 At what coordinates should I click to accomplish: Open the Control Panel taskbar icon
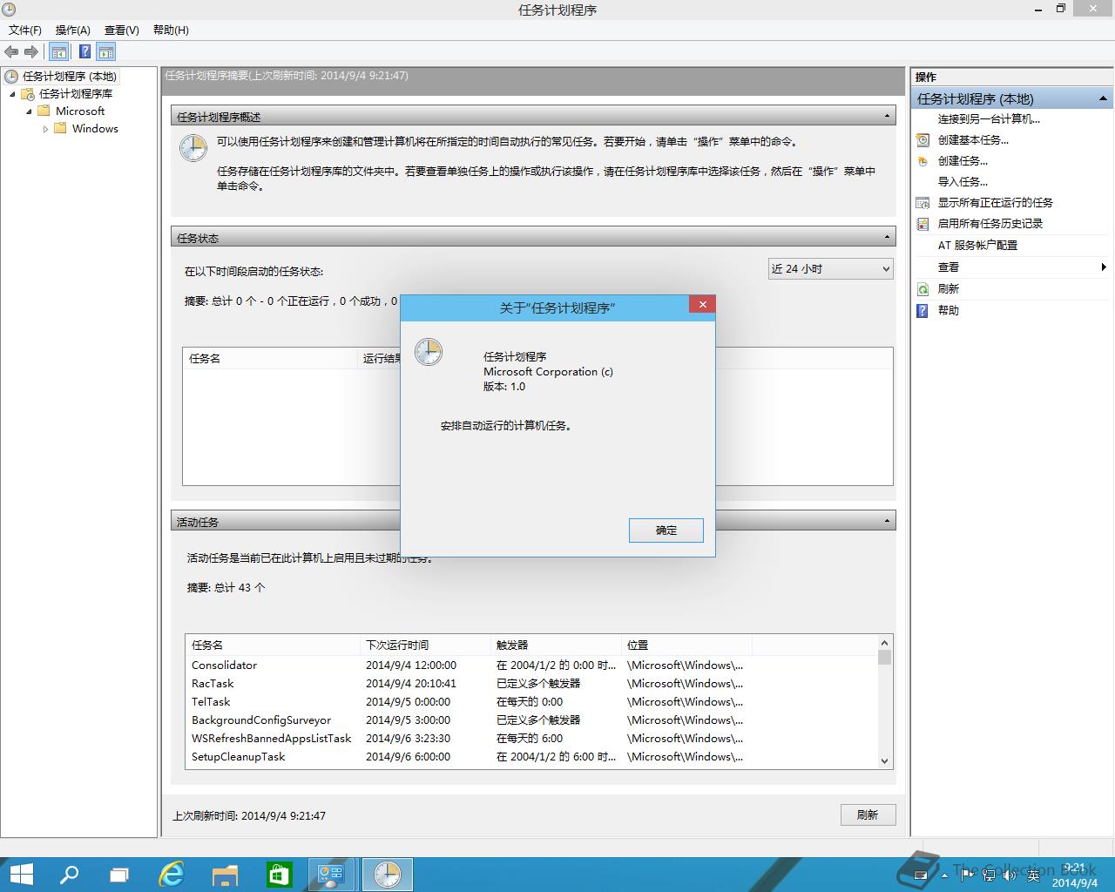(x=332, y=875)
